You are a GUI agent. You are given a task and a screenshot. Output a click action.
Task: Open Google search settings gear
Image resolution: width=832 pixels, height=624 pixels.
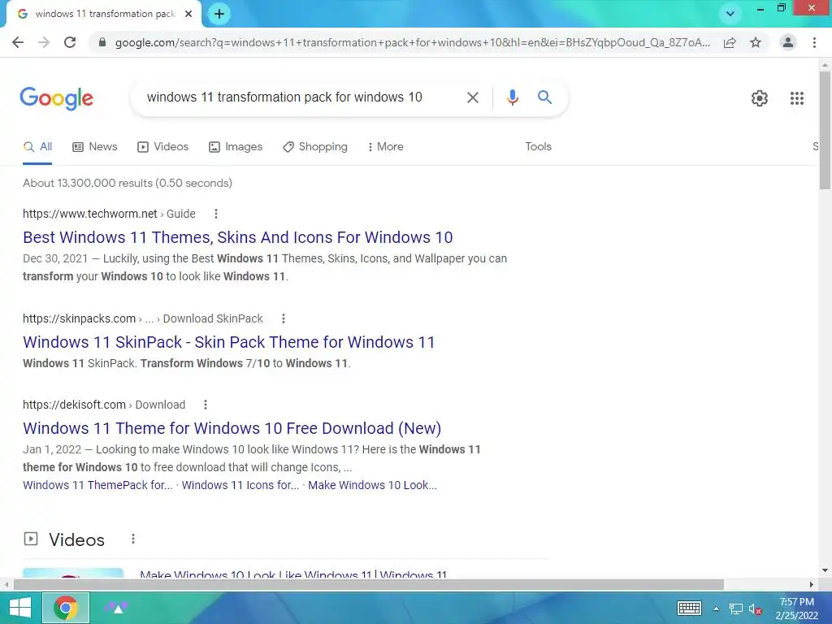click(x=760, y=98)
